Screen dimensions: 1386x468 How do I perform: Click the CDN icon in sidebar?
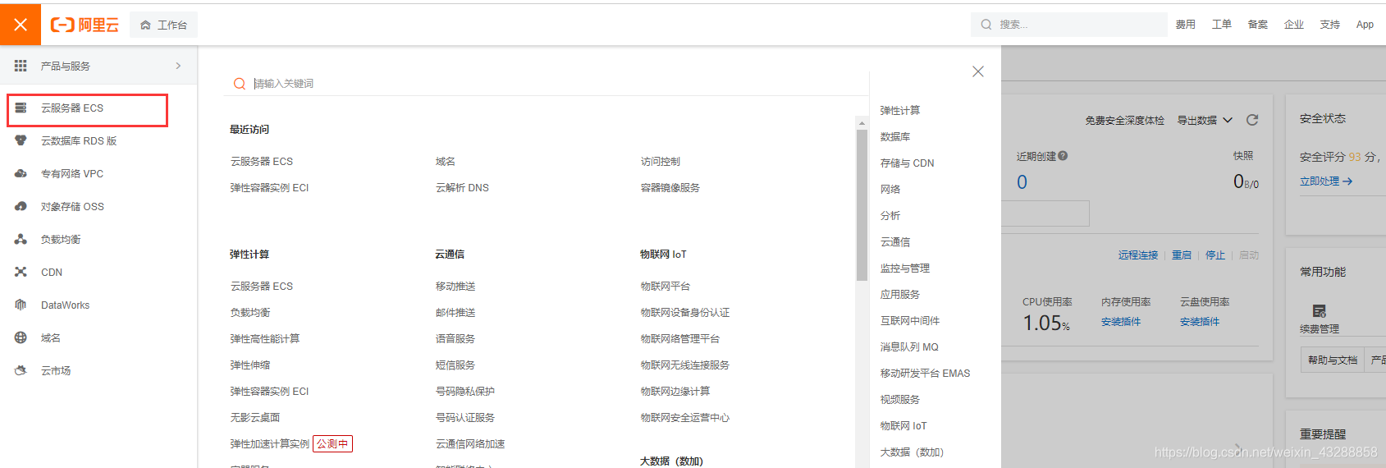pyautogui.click(x=21, y=272)
